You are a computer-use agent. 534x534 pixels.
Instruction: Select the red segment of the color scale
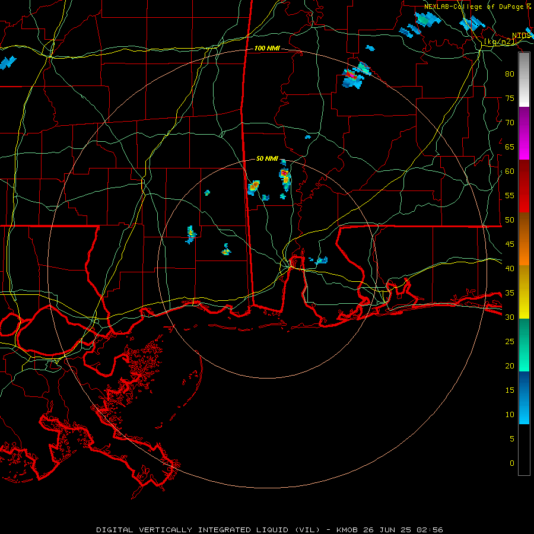point(524,186)
